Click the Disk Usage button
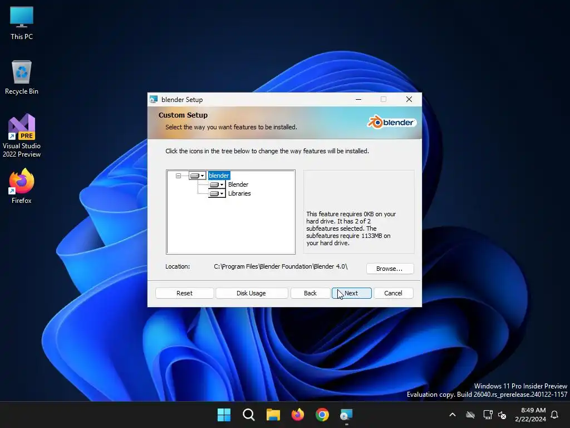 pos(251,293)
